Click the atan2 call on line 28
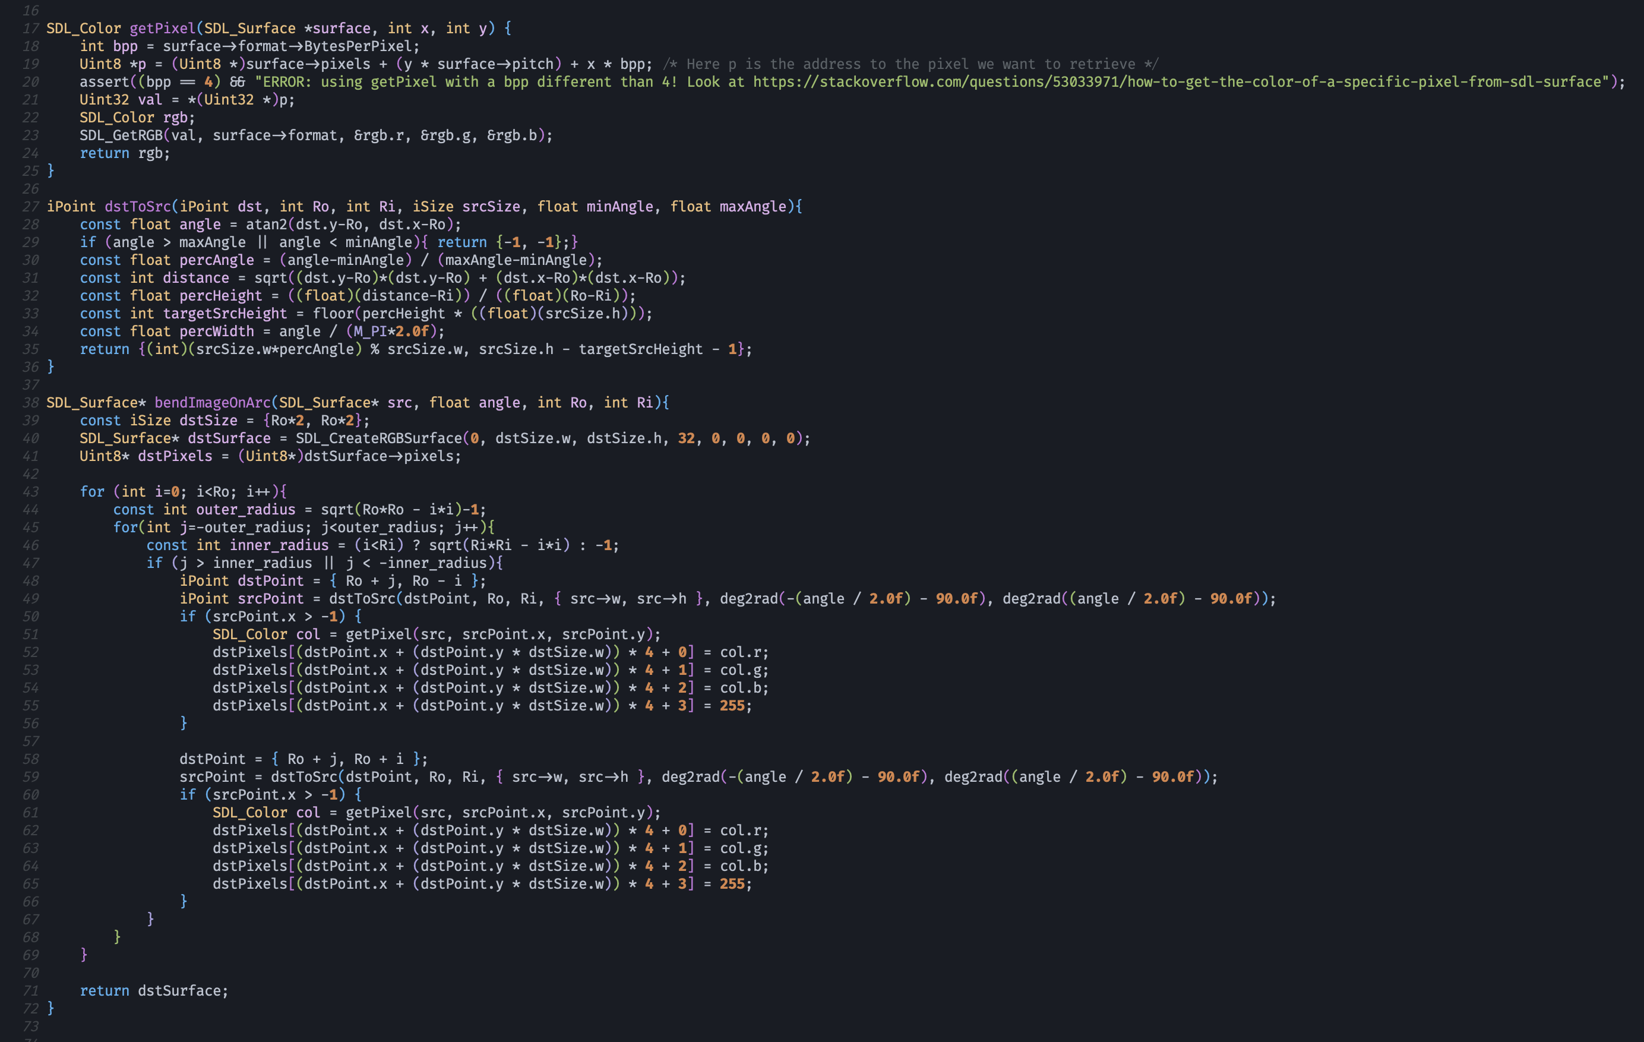 pos(266,224)
